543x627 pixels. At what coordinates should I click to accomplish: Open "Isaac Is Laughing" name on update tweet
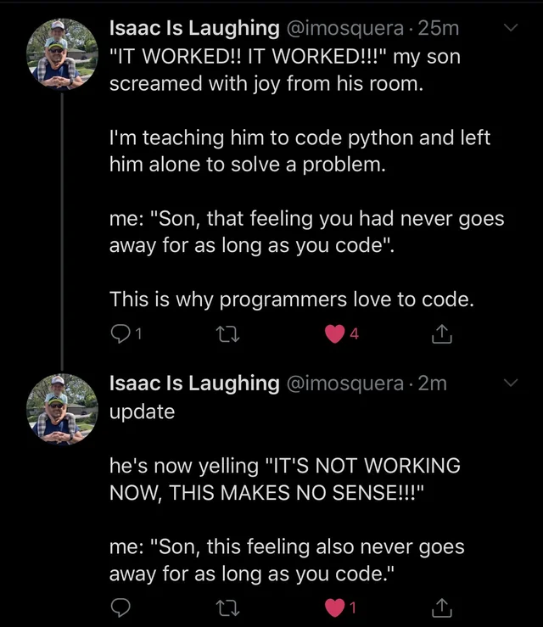(194, 383)
